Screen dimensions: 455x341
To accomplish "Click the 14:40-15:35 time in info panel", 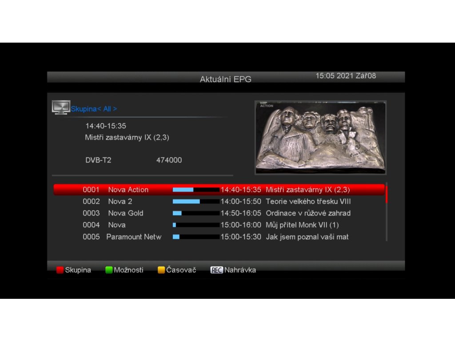I will tap(106, 126).
